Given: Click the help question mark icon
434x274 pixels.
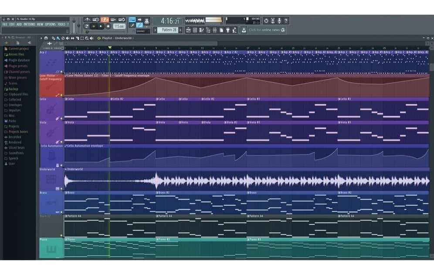Looking at the screenshot, I should coord(286,20).
